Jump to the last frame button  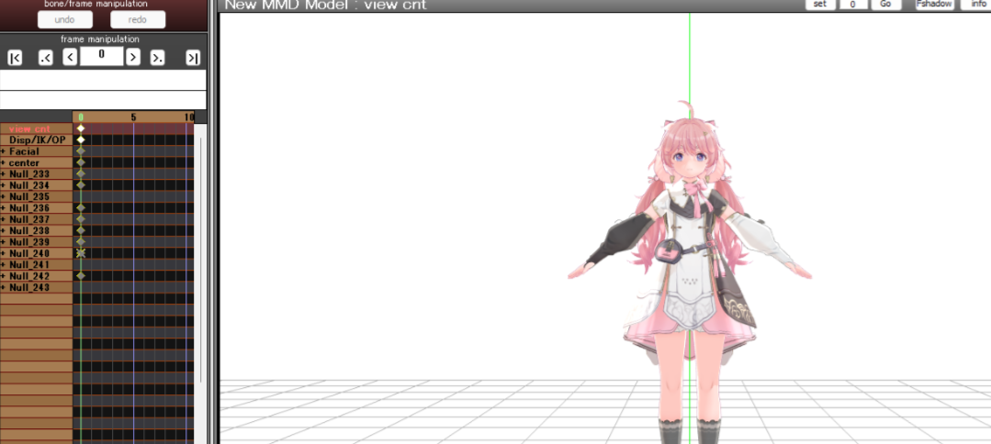point(193,58)
